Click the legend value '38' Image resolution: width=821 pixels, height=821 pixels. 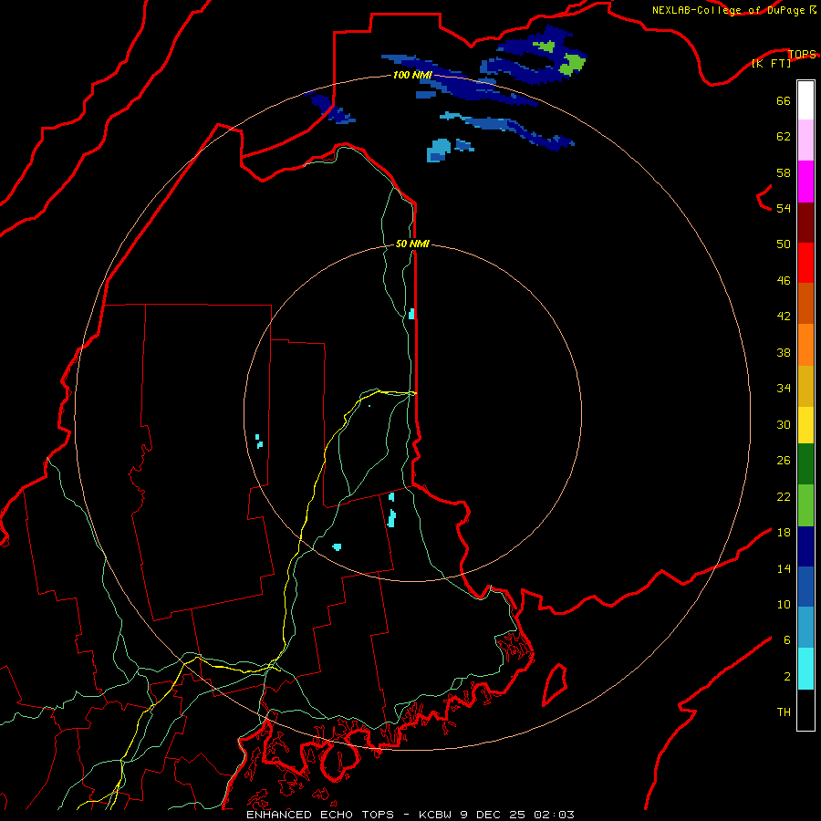pos(784,352)
